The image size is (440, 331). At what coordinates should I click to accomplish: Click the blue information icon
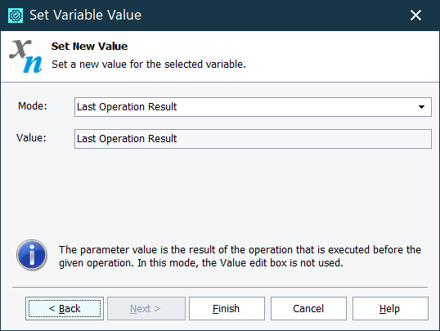click(32, 255)
